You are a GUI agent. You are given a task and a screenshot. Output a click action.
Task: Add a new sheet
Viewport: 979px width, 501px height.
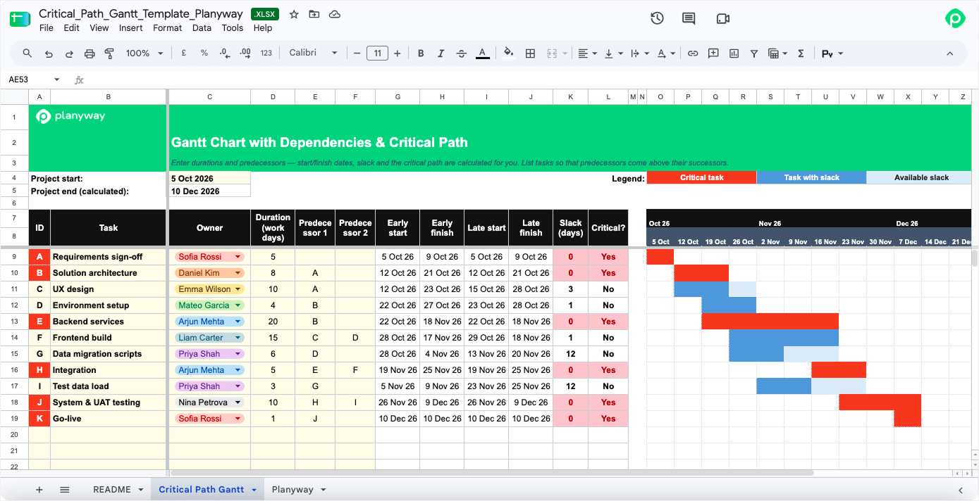tap(39, 490)
